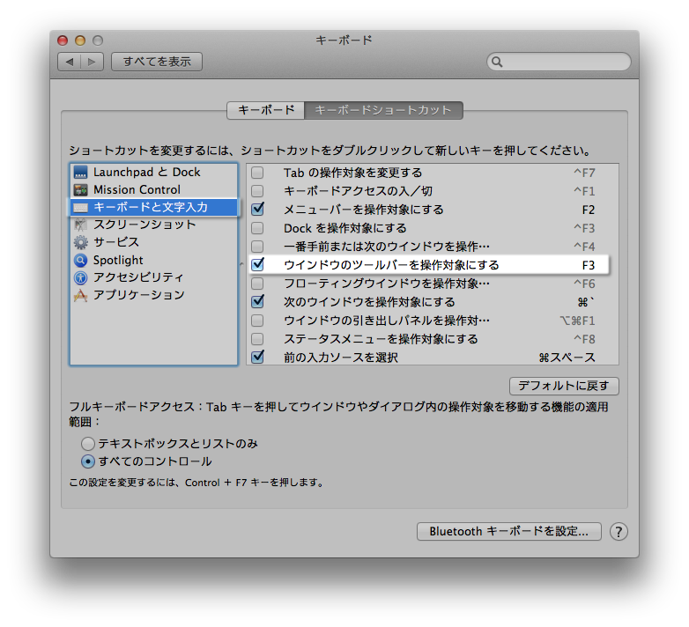Uncheck ウインドウのツールバーを操作対象にする
Viewport: 689px width, 627px height.
click(257, 264)
